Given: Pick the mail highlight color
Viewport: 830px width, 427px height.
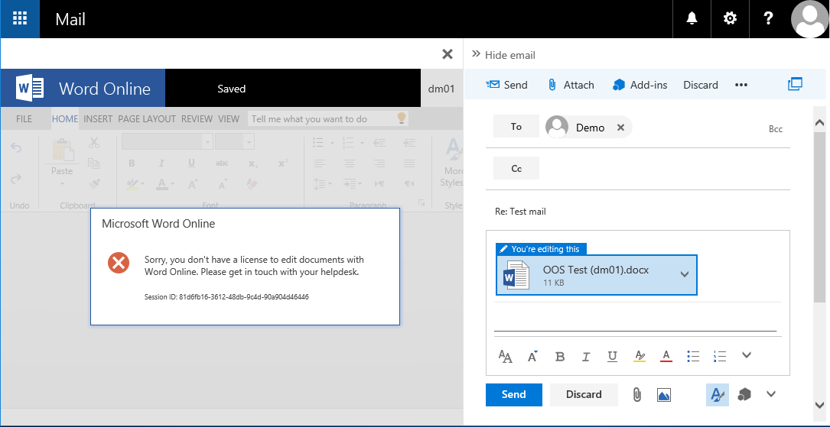Looking at the screenshot, I should coord(640,357).
